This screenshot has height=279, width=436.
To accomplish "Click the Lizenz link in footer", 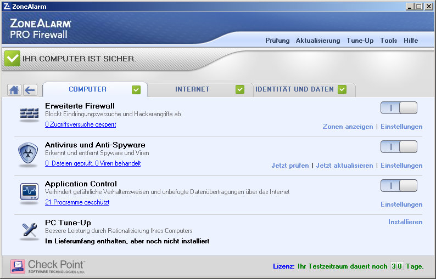I will [x=284, y=266].
